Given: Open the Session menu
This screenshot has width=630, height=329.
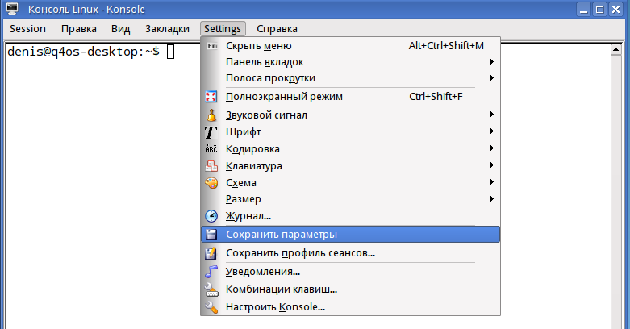Looking at the screenshot, I should [27, 28].
